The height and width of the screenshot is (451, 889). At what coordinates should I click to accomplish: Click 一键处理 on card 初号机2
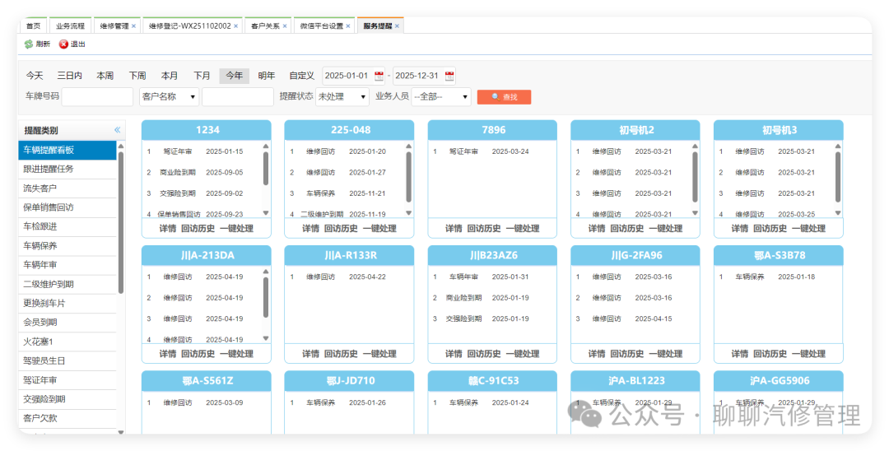click(x=666, y=228)
